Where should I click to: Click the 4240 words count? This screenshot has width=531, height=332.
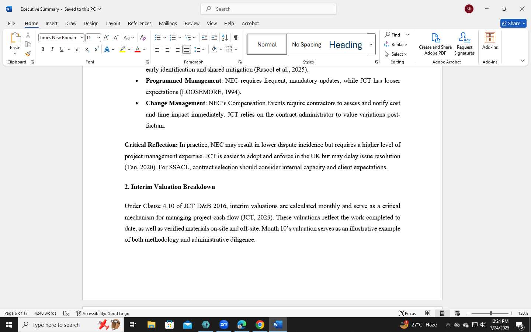point(45,313)
